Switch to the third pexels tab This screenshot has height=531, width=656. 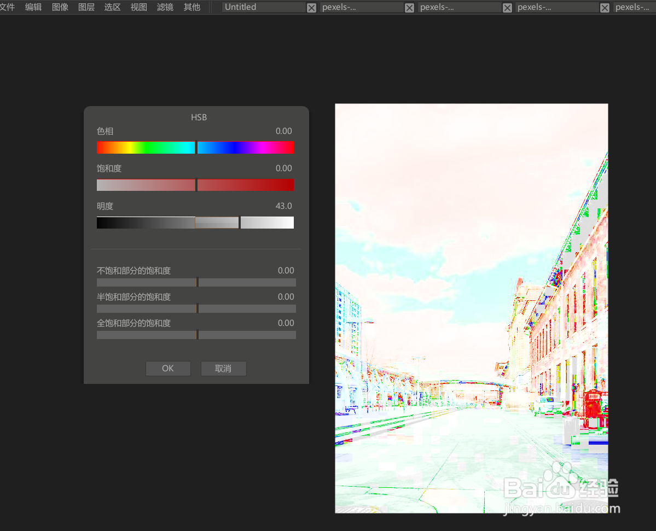click(557, 7)
